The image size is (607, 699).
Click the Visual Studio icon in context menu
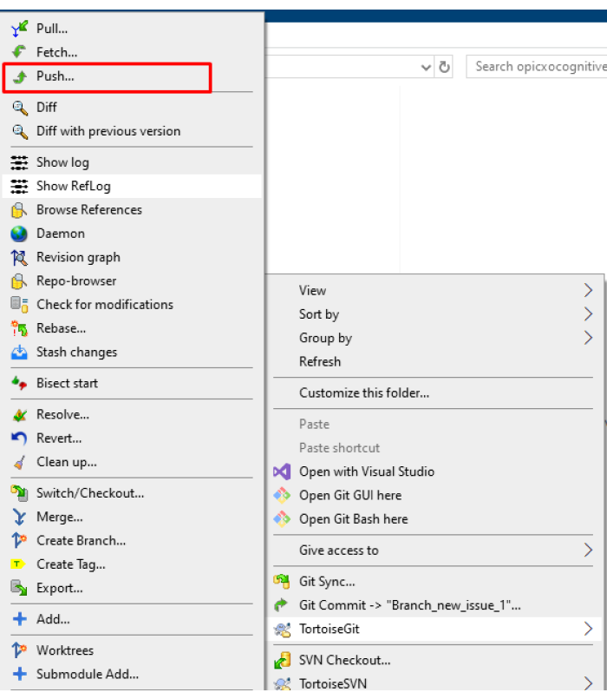(282, 471)
